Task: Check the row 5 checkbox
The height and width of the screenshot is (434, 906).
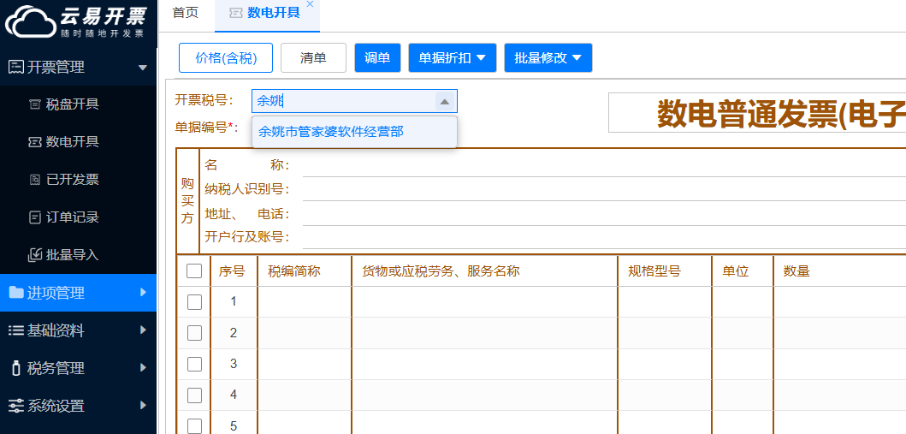Action: click(194, 426)
